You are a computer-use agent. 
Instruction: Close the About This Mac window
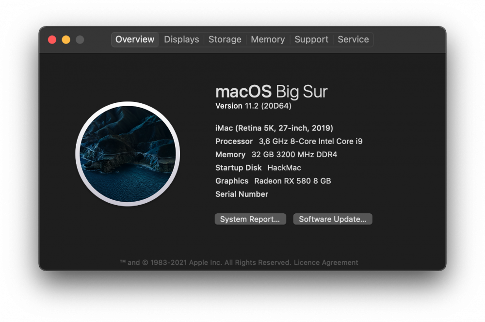52,40
